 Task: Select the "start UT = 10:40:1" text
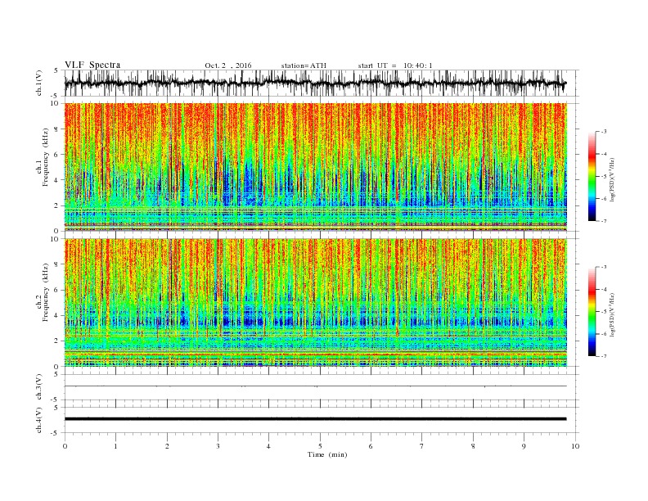tap(395, 65)
